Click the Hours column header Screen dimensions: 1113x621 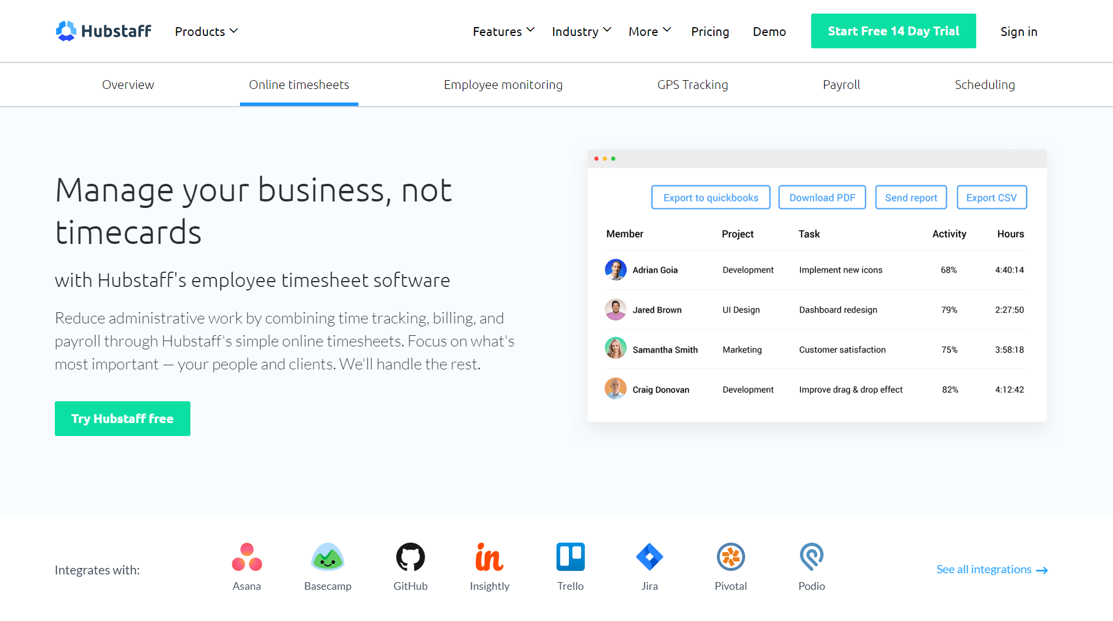(x=1010, y=234)
